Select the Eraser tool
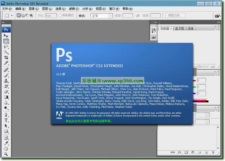This screenshot has width=225, height=161. 6,92
